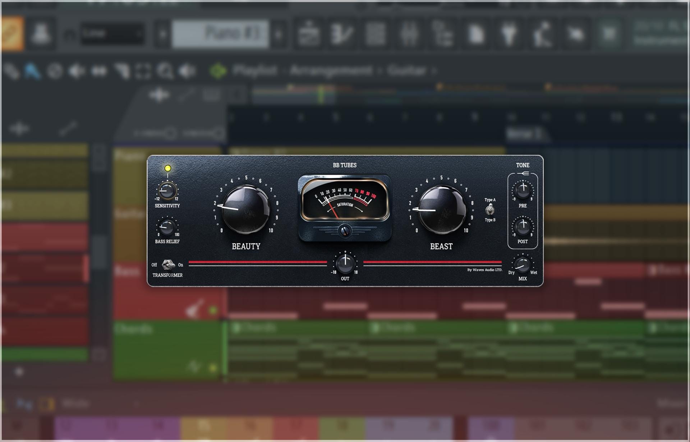Click the small knob below the saturation meter
Screen dimensions: 690x442
[x=345, y=231]
